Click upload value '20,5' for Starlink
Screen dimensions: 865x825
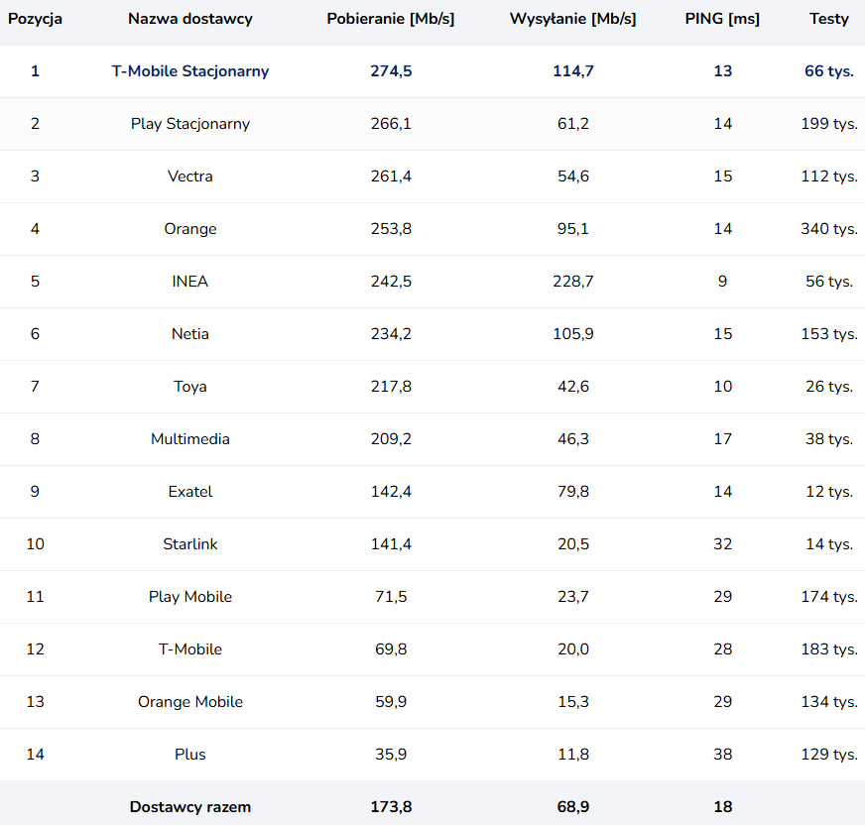pyautogui.click(x=573, y=544)
